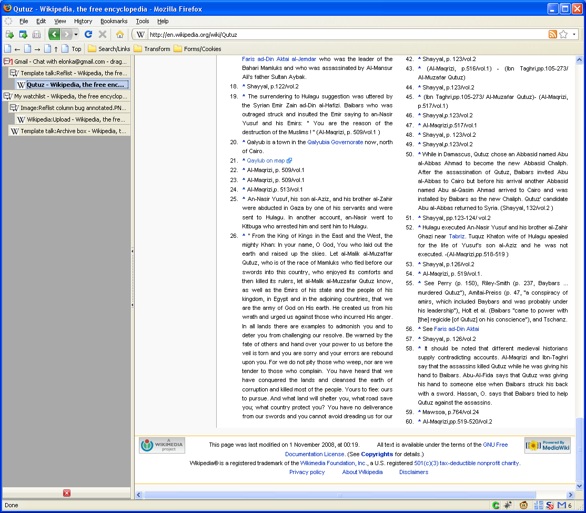This screenshot has height=513, width=586.
Task: Click the horizontal scrollbar right arrow
Action: [x=570, y=495]
